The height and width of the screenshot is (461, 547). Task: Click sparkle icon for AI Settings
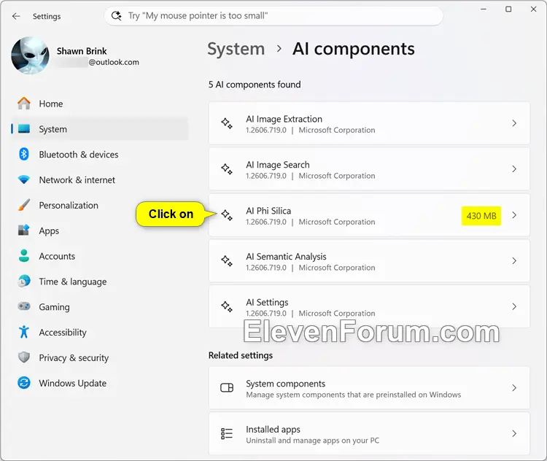[227, 306]
